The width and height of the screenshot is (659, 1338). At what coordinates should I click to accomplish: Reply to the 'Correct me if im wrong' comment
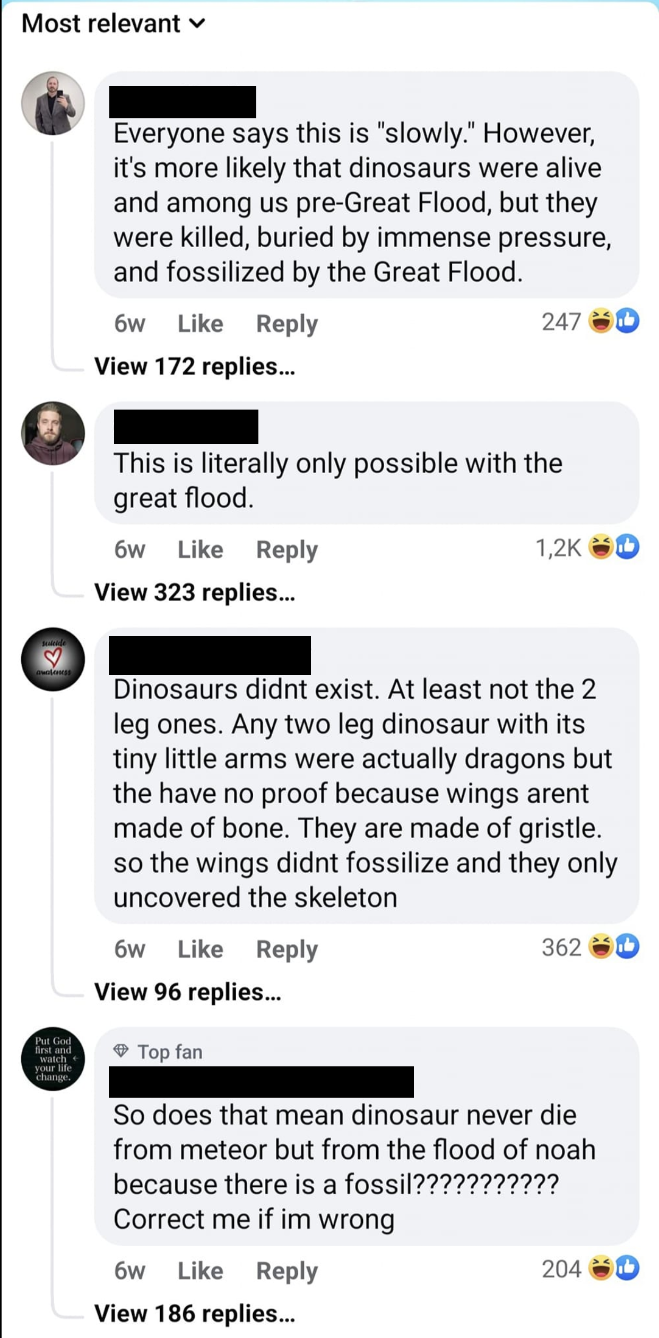(287, 1271)
